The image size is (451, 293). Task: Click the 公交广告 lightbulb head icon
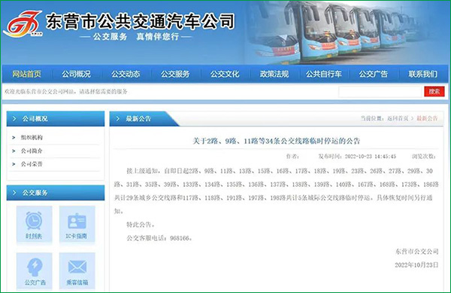[x=35, y=267]
